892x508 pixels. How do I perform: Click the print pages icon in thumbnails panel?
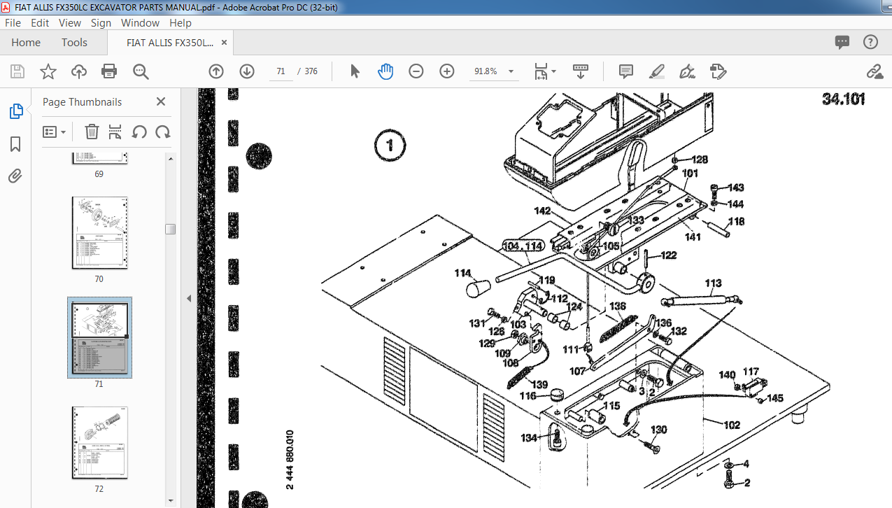click(x=115, y=132)
